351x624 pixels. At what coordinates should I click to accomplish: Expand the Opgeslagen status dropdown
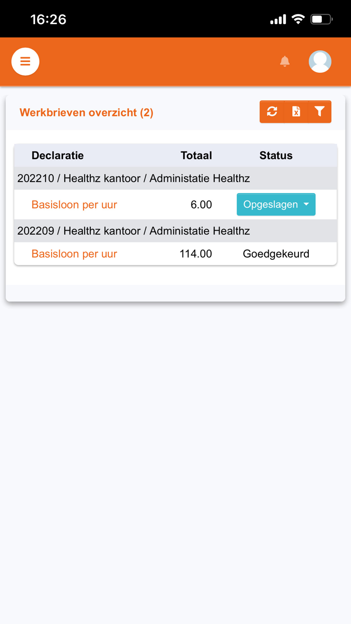click(x=276, y=205)
